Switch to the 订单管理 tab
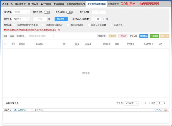 [20, 4]
